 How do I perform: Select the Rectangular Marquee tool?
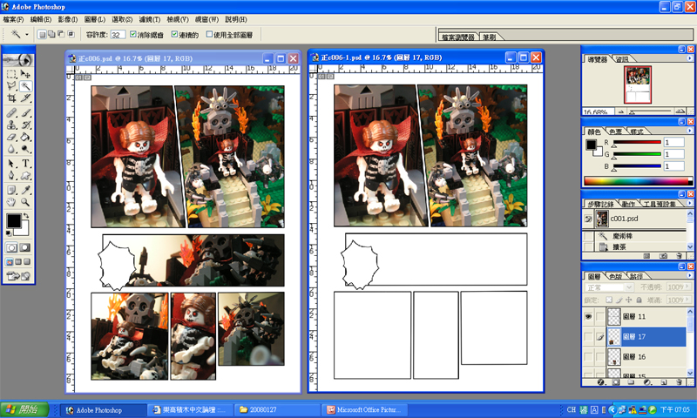(x=11, y=74)
